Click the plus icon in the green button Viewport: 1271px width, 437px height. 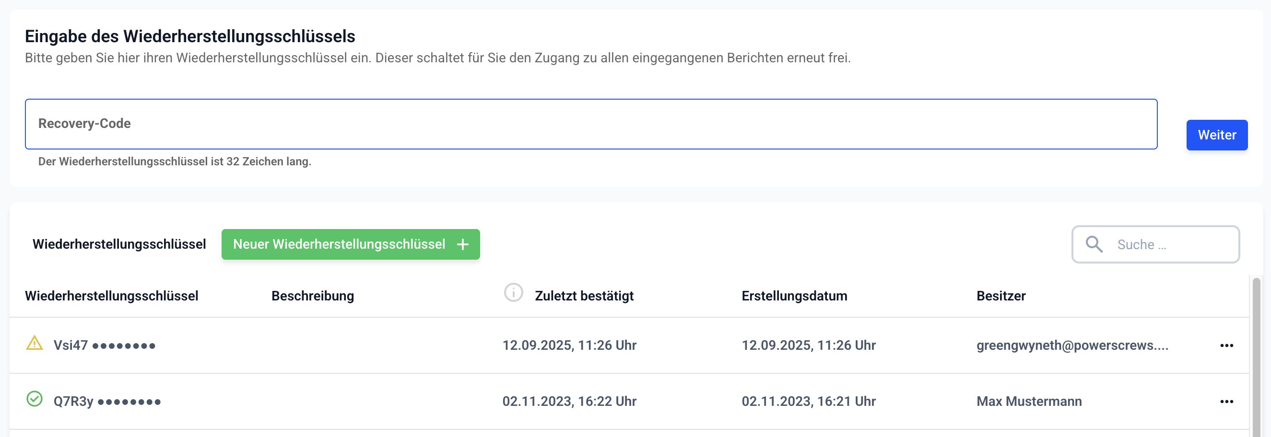(462, 244)
